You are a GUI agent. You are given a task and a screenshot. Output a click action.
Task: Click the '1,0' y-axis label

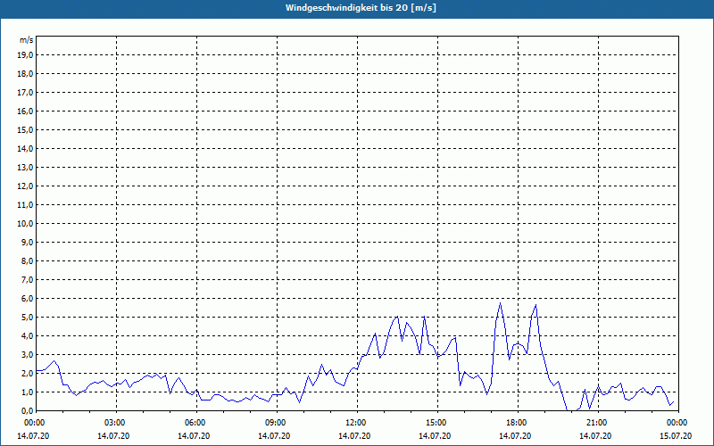click(x=27, y=392)
